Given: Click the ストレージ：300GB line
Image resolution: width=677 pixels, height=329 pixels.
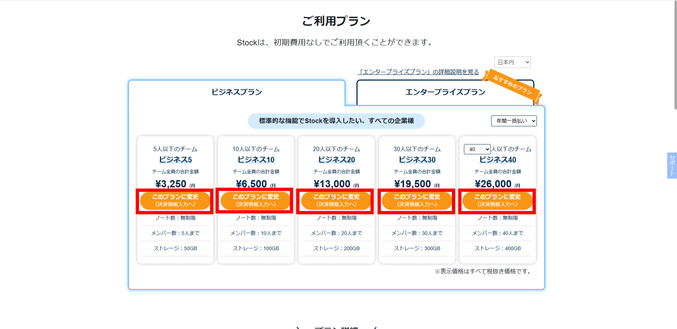Looking at the screenshot, I should click(417, 248).
